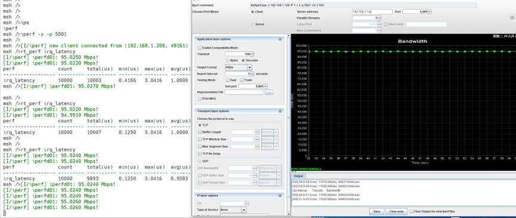
Task: Click the Clear now button
Action: (x=396, y=212)
